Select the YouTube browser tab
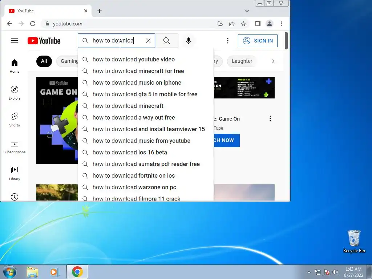The height and width of the screenshot is (279, 372). pyautogui.click(x=48, y=11)
